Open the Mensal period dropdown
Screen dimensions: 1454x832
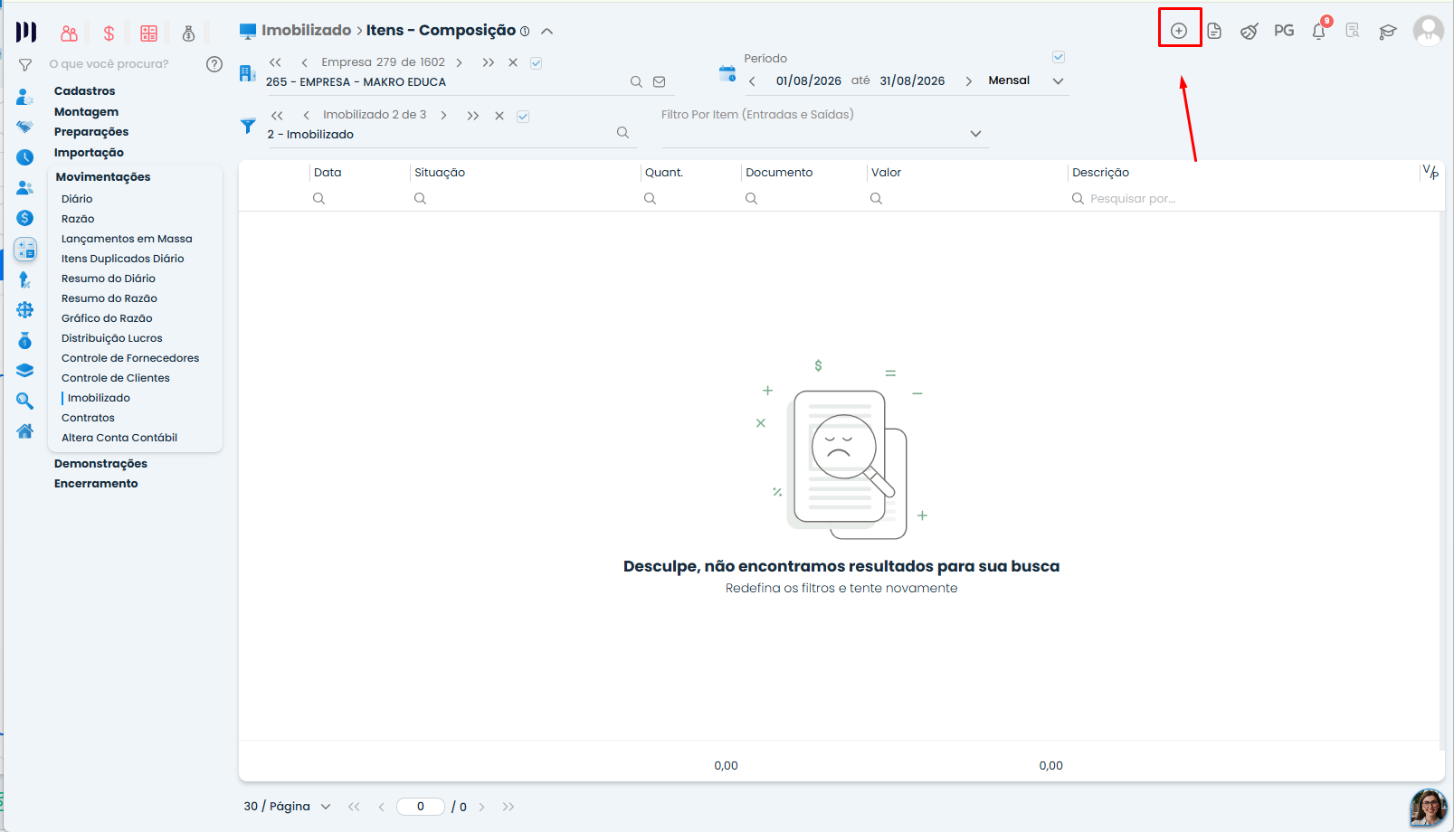point(1025,80)
